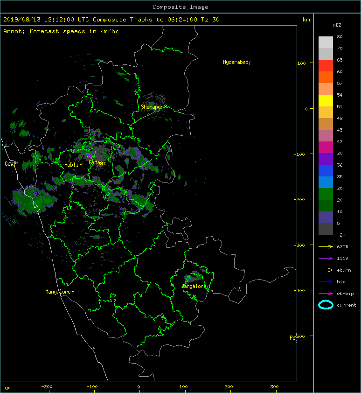Click the 42 dBZ magenta color swatch

click(326, 147)
